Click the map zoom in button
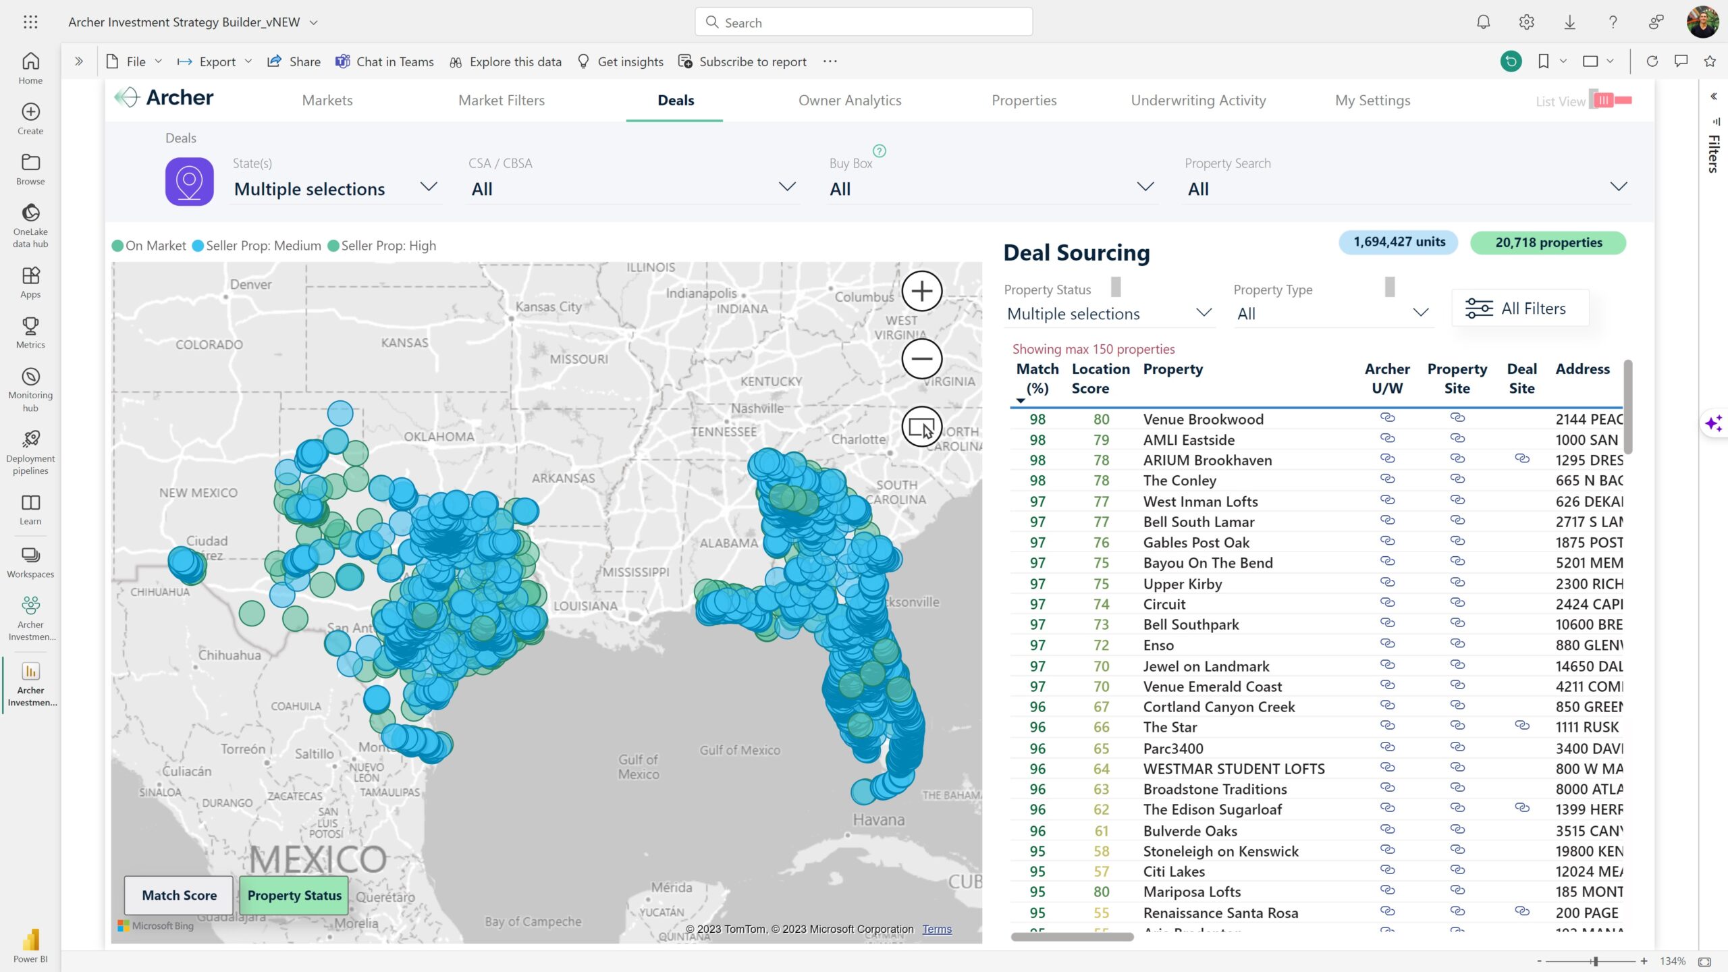1728x972 pixels. 921,291
